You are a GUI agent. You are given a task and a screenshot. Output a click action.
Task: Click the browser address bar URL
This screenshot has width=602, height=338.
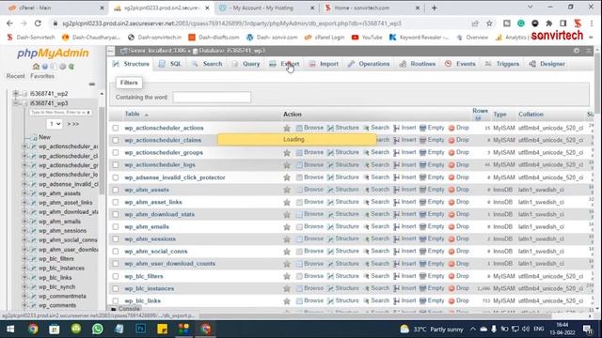(231, 23)
